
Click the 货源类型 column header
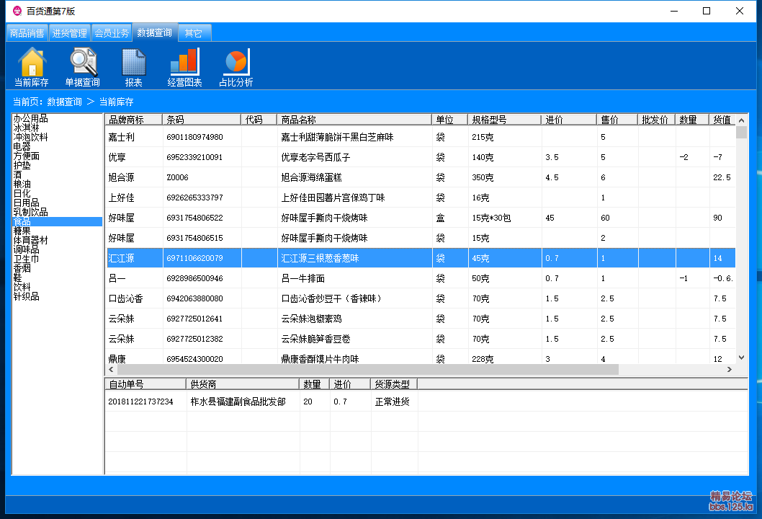[x=394, y=384]
